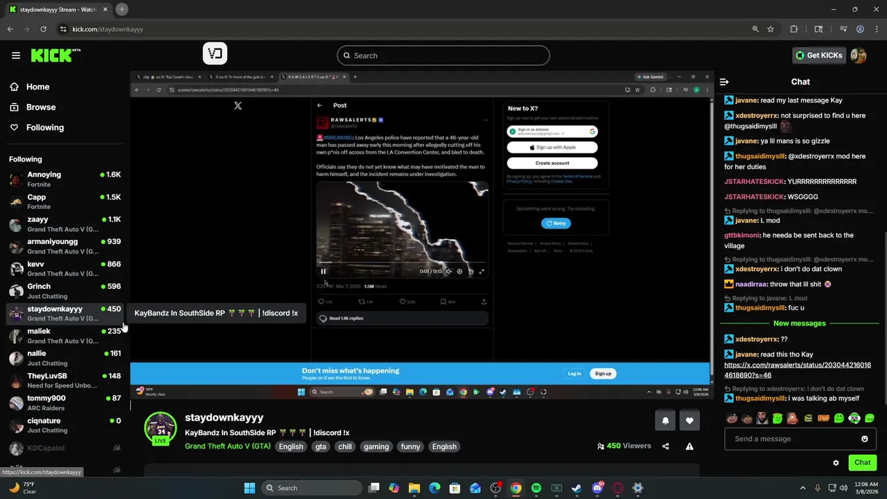
Task: Zoom page using Chrome magnifier icon
Action: click(x=755, y=29)
